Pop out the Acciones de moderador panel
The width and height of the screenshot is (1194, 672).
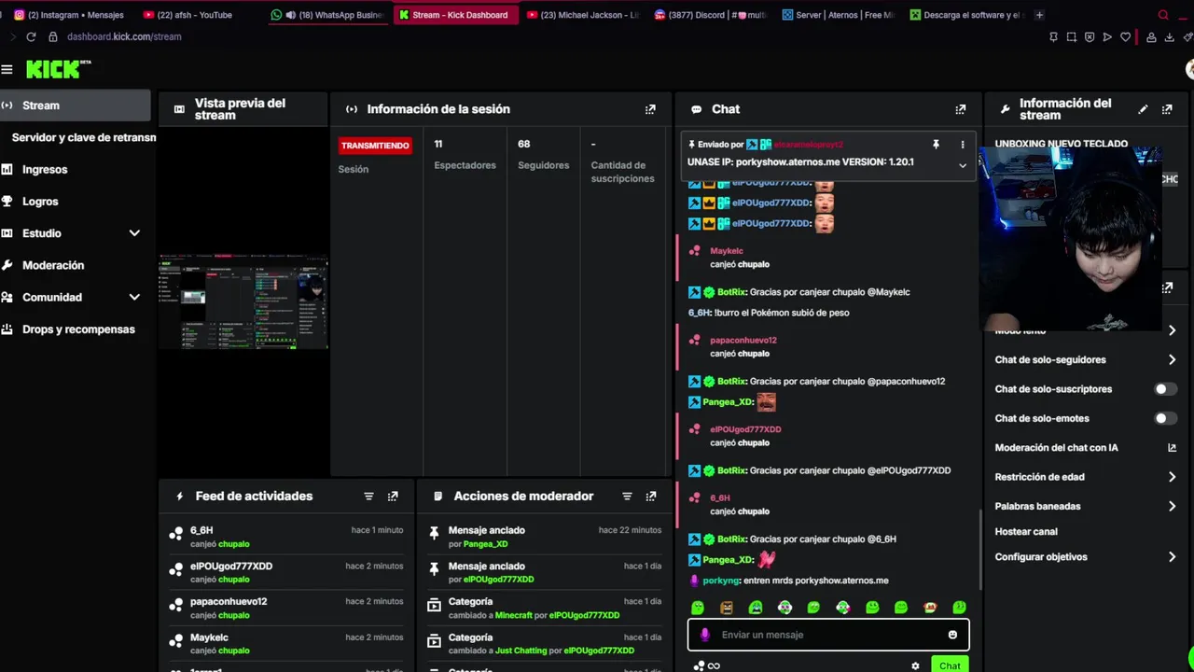click(x=651, y=497)
